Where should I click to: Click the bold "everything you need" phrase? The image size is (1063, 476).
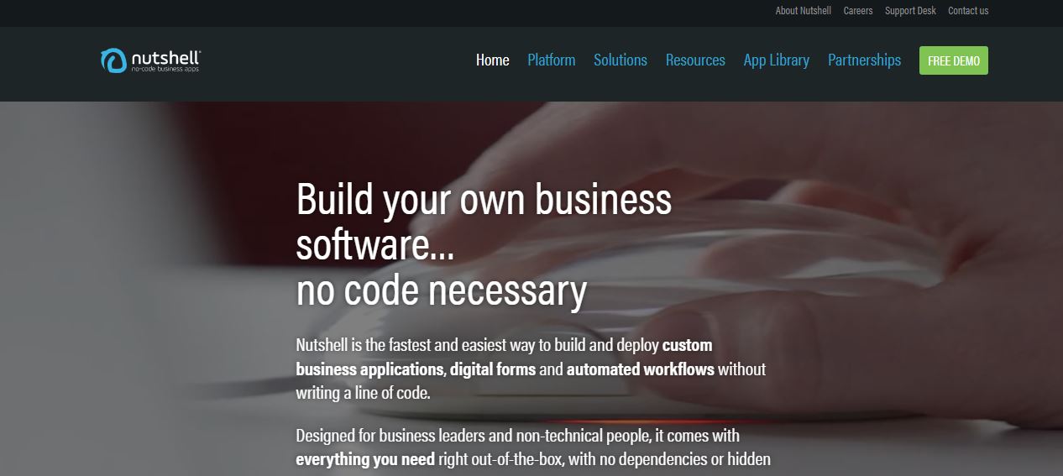pos(365,460)
